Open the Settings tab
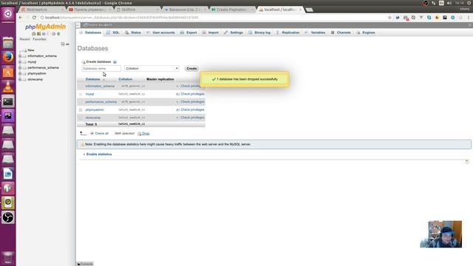The height and width of the screenshot is (266, 473). point(234,33)
